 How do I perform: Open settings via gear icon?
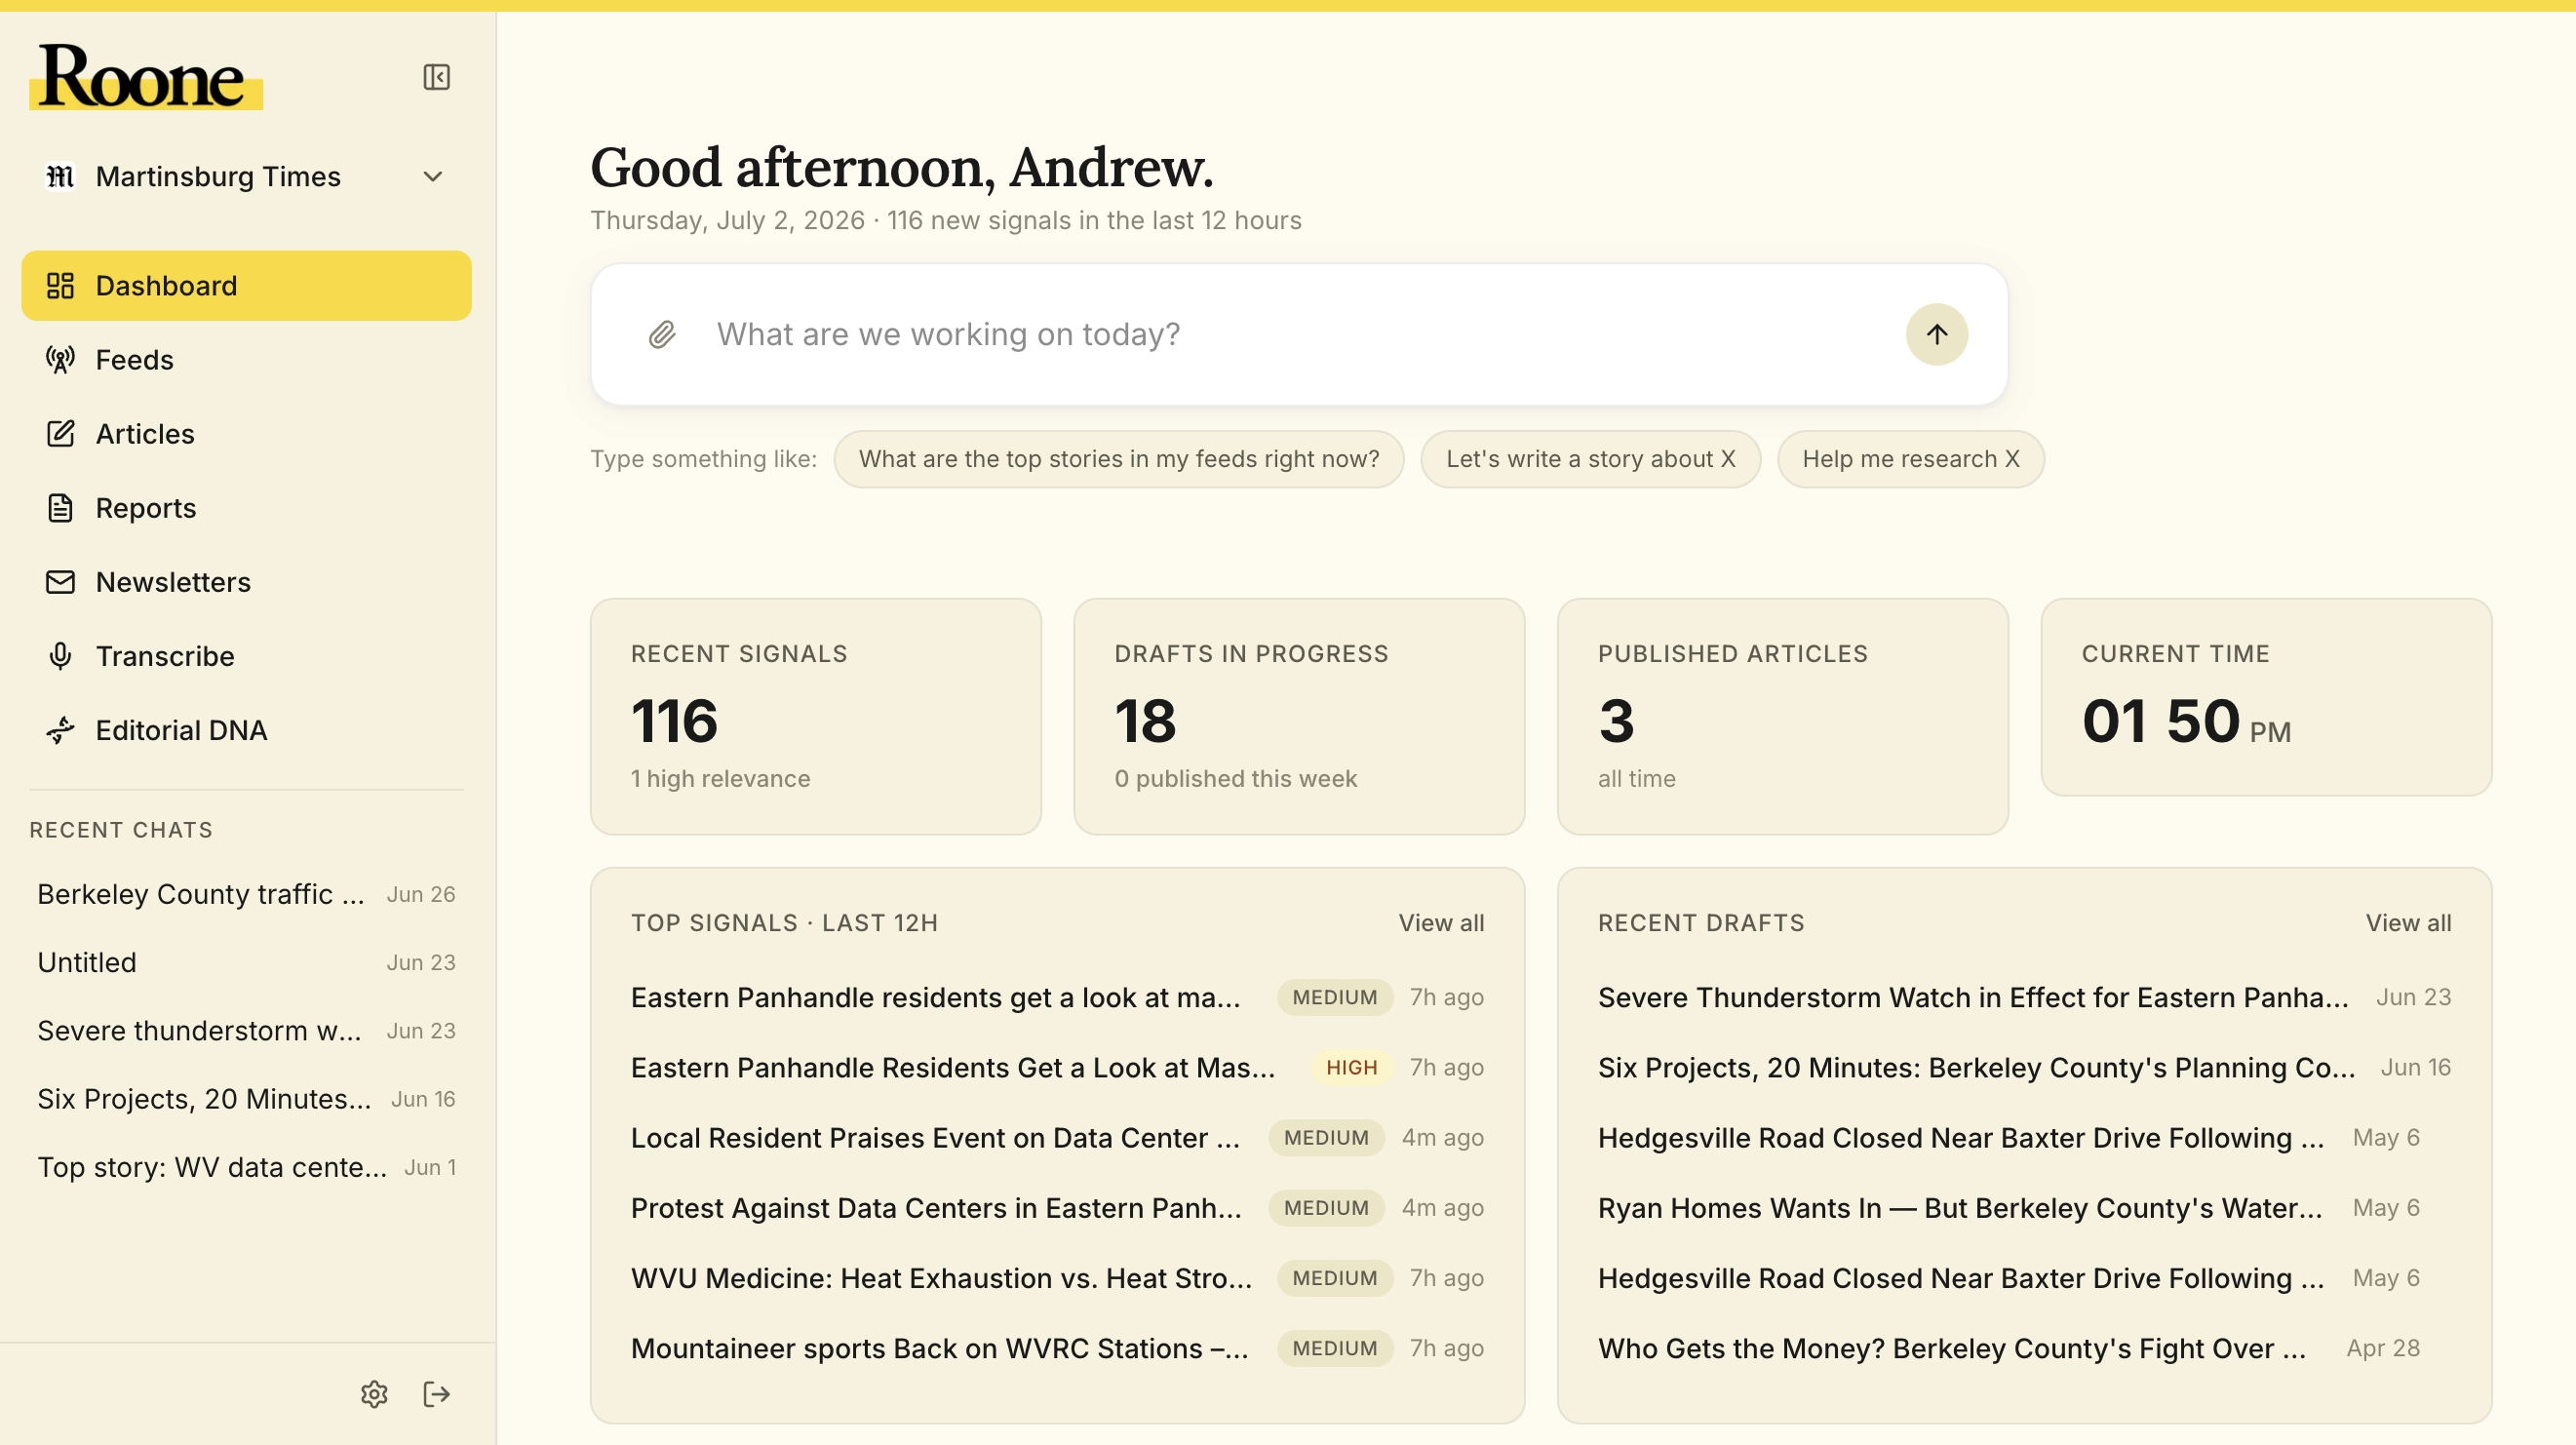374,1394
